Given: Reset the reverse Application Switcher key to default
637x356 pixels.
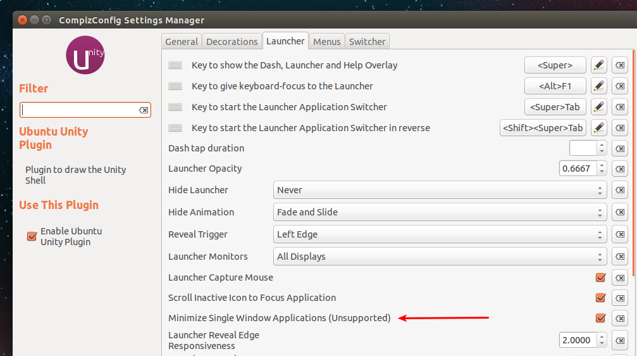Looking at the screenshot, I should (620, 128).
